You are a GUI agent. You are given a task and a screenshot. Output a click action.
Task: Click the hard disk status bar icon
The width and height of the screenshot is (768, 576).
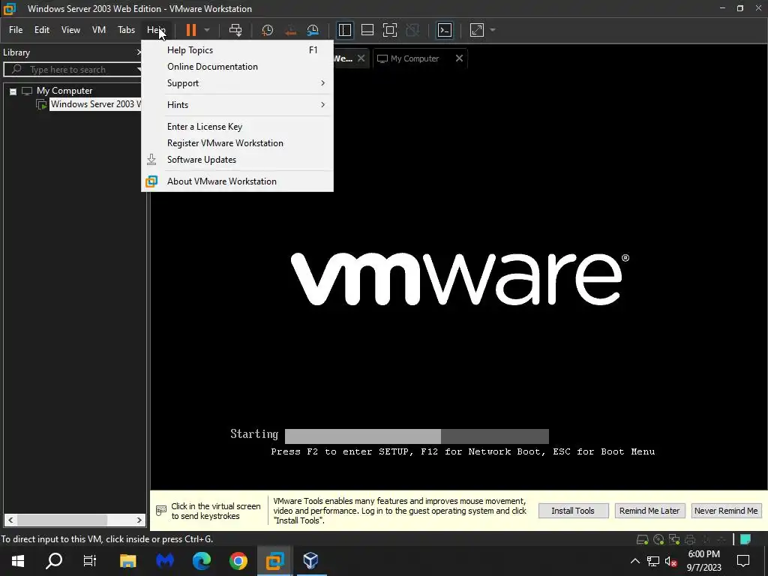642,540
